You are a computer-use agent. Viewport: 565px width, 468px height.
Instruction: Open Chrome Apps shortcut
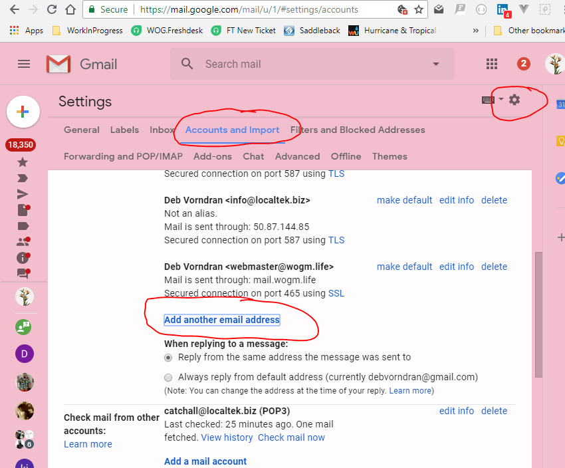click(x=27, y=31)
